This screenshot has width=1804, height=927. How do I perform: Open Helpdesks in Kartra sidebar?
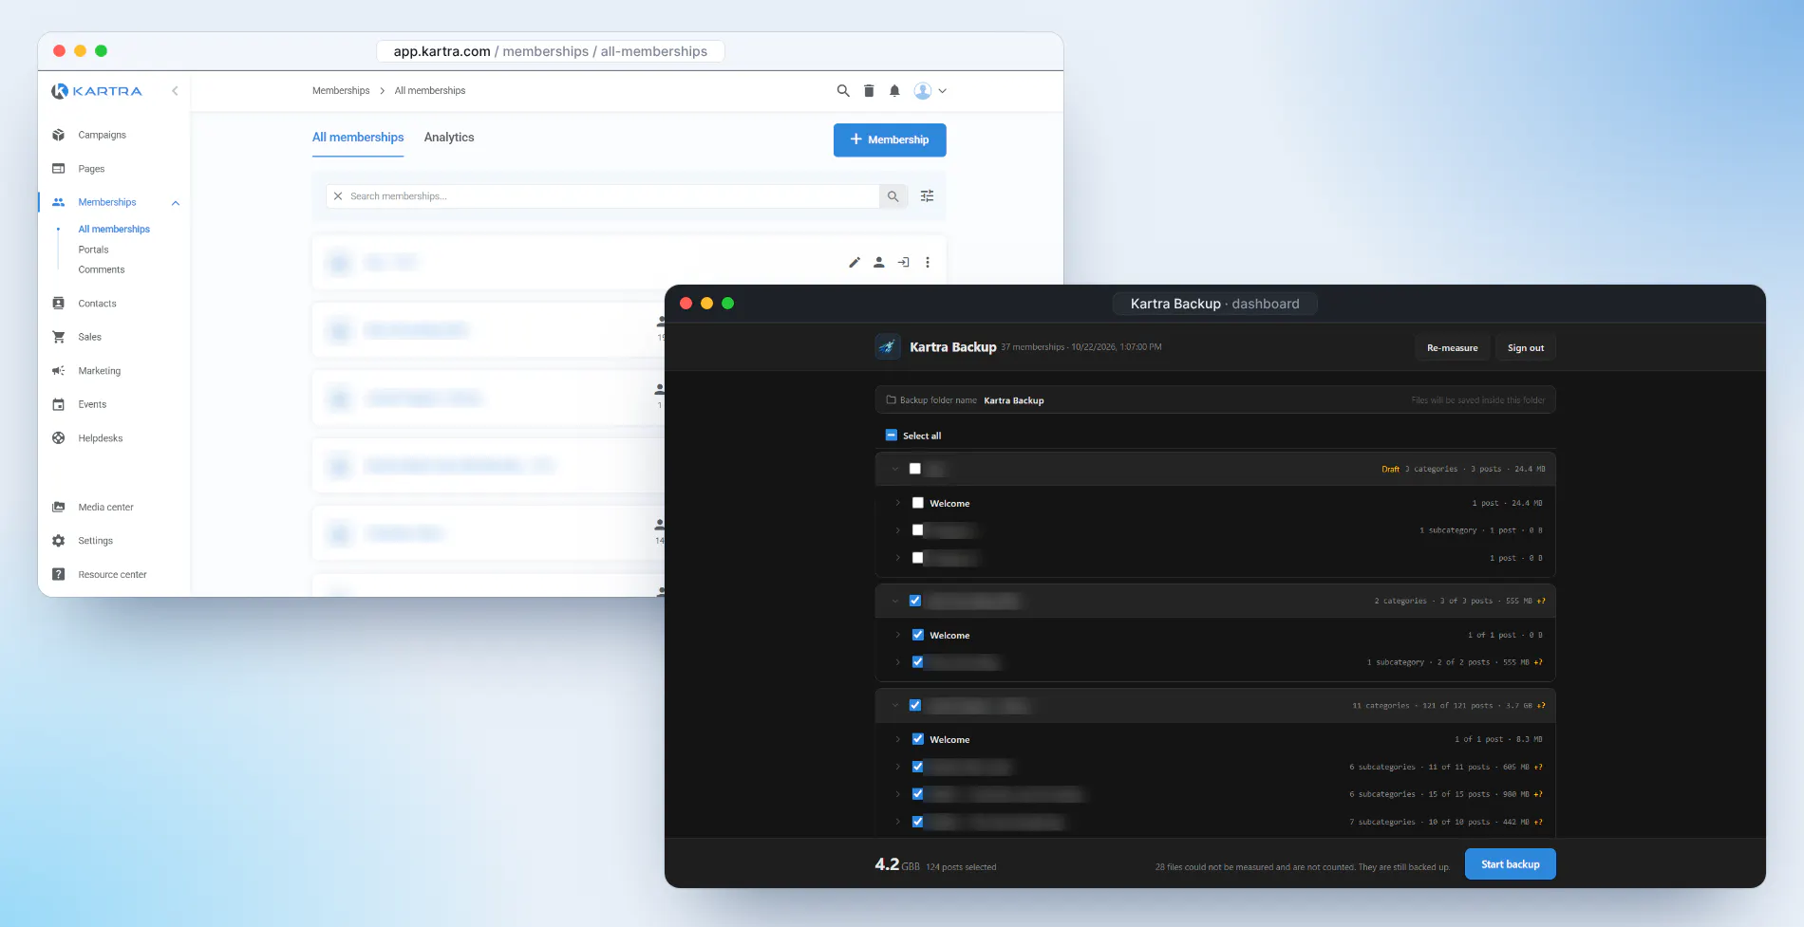(x=100, y=438)
